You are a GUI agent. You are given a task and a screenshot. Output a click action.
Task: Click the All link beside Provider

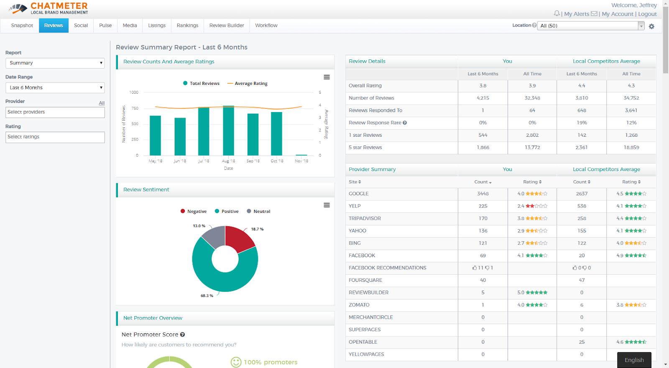[102, 103]
